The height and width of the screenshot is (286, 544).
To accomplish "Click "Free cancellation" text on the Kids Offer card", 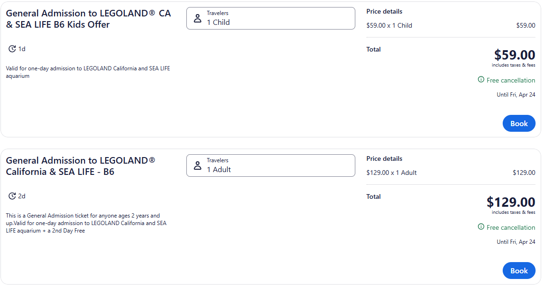I will (511, 80).
